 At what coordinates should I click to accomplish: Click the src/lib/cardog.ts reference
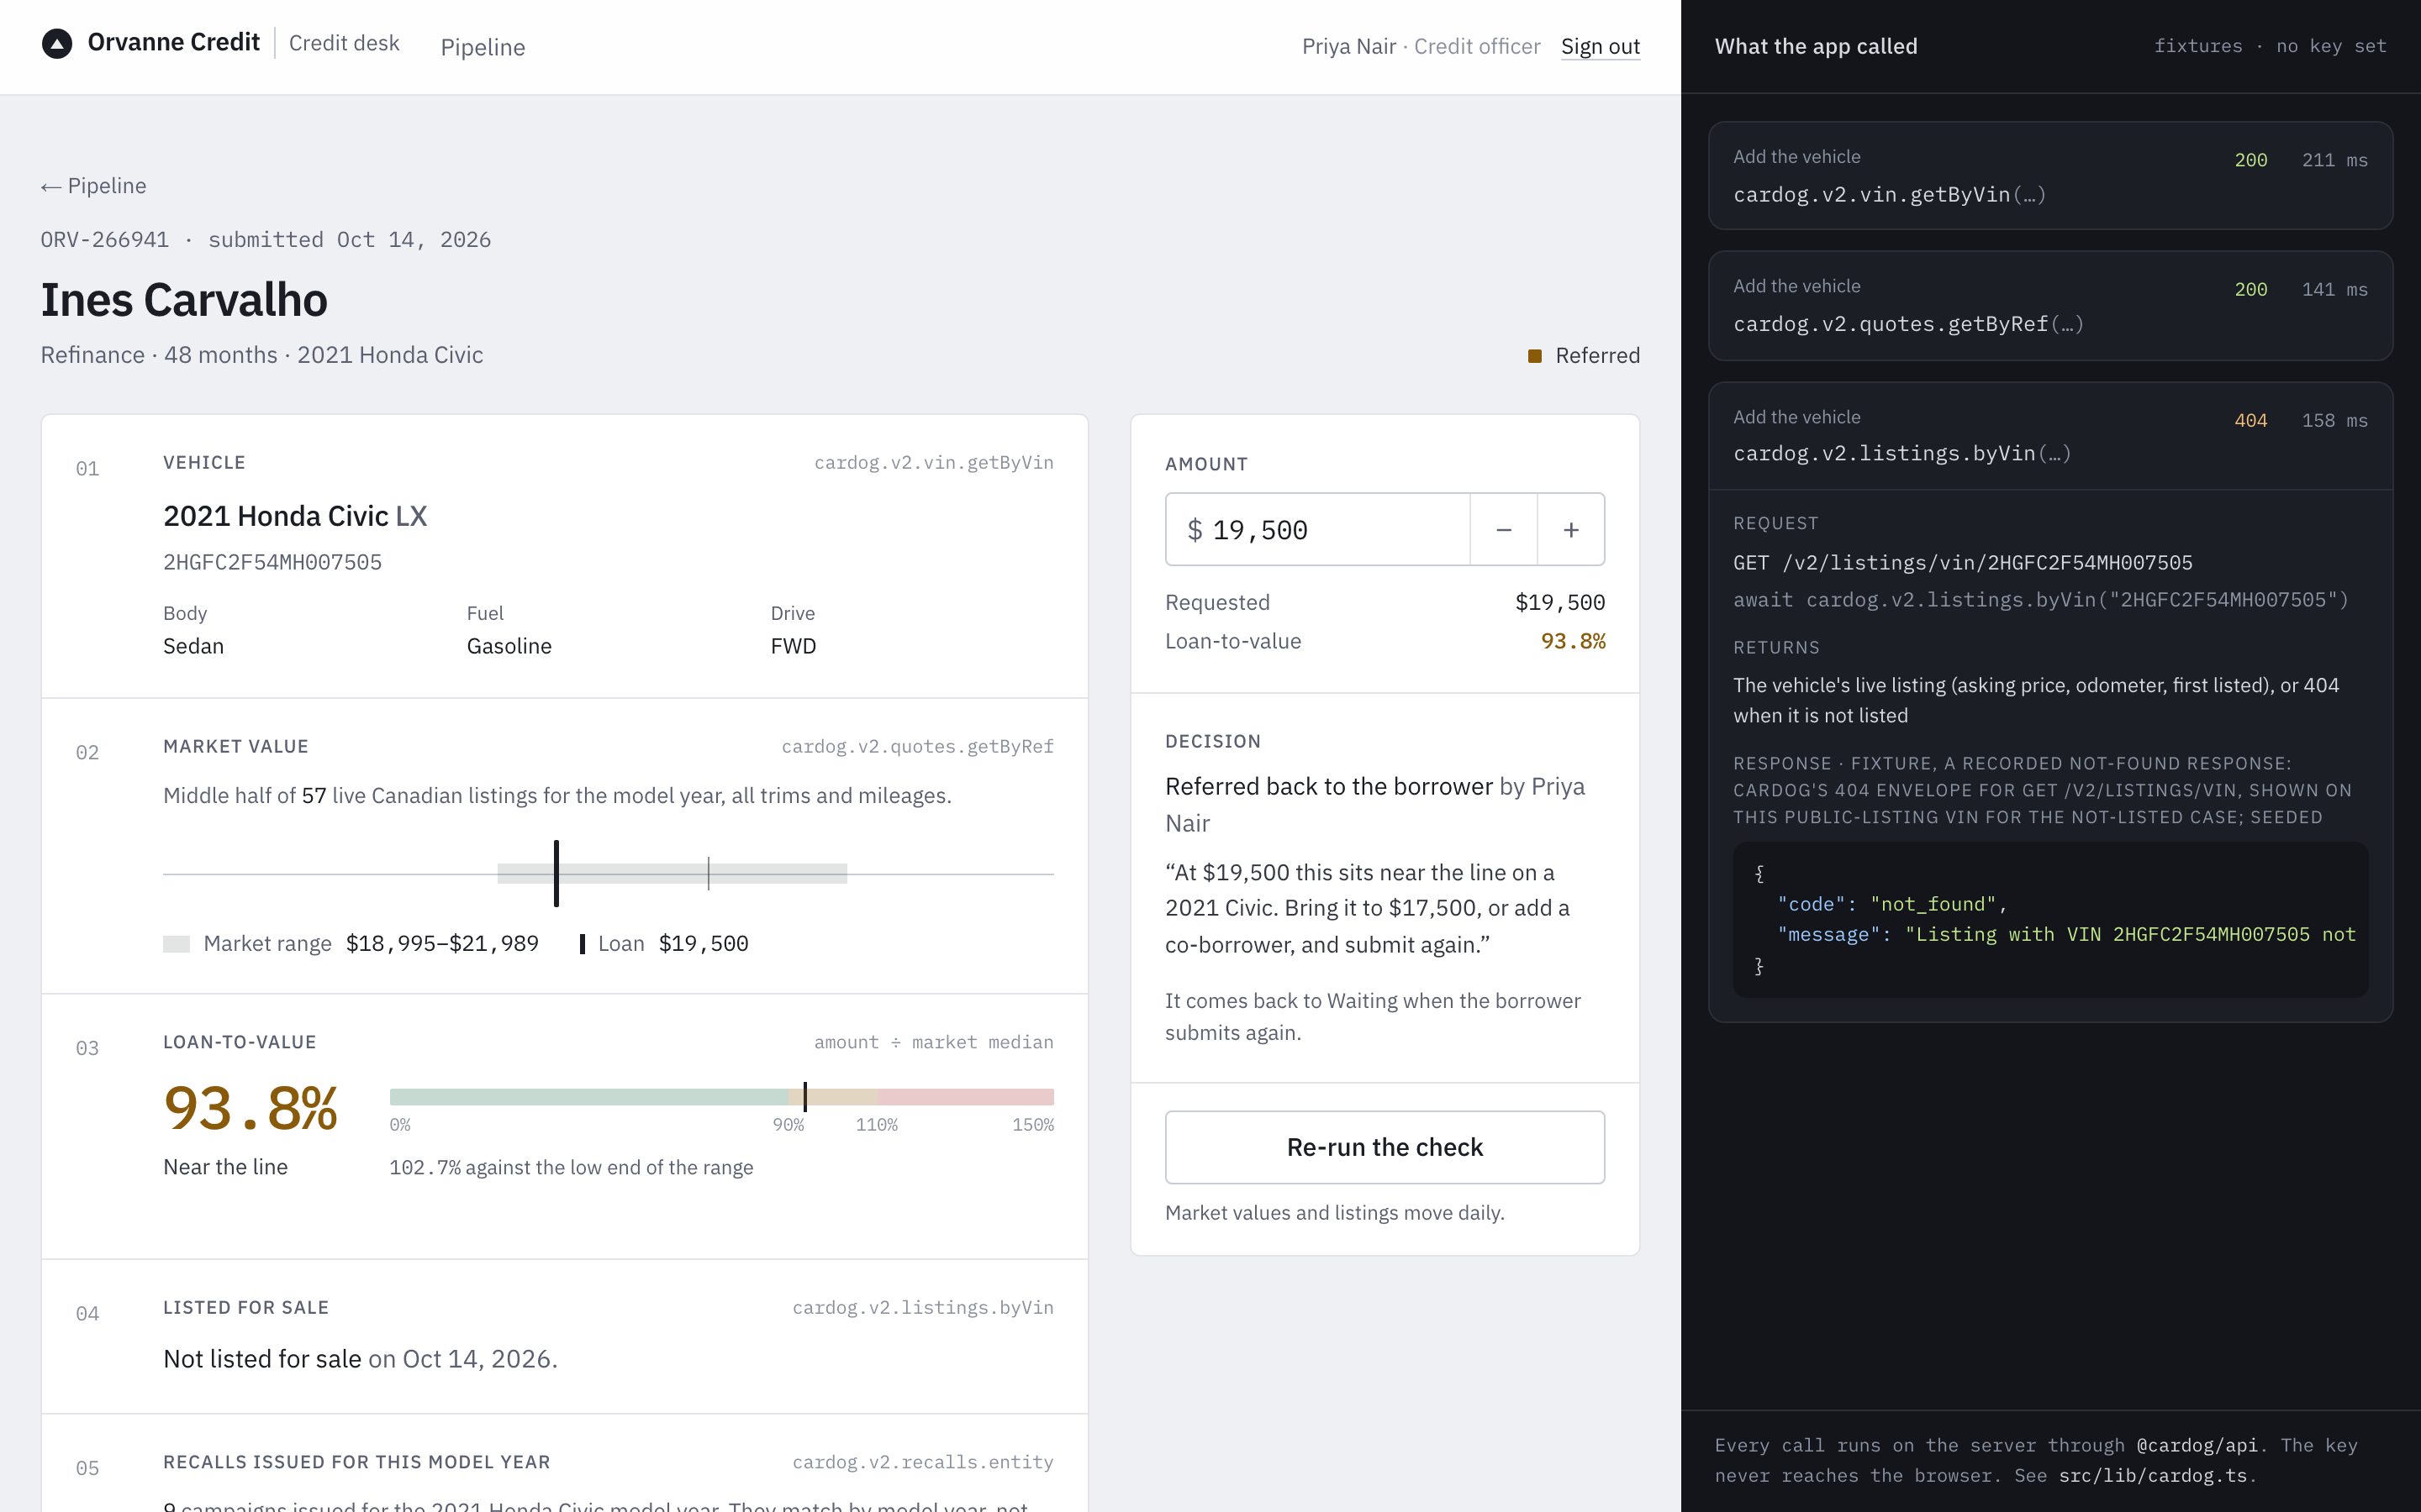click(2153, 1476)
